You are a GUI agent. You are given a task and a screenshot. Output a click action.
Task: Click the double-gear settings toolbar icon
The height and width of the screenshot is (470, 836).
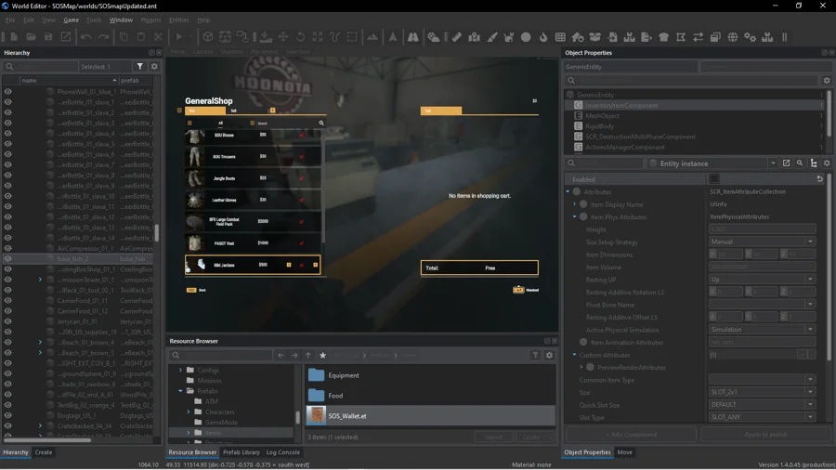pos(751,37)
